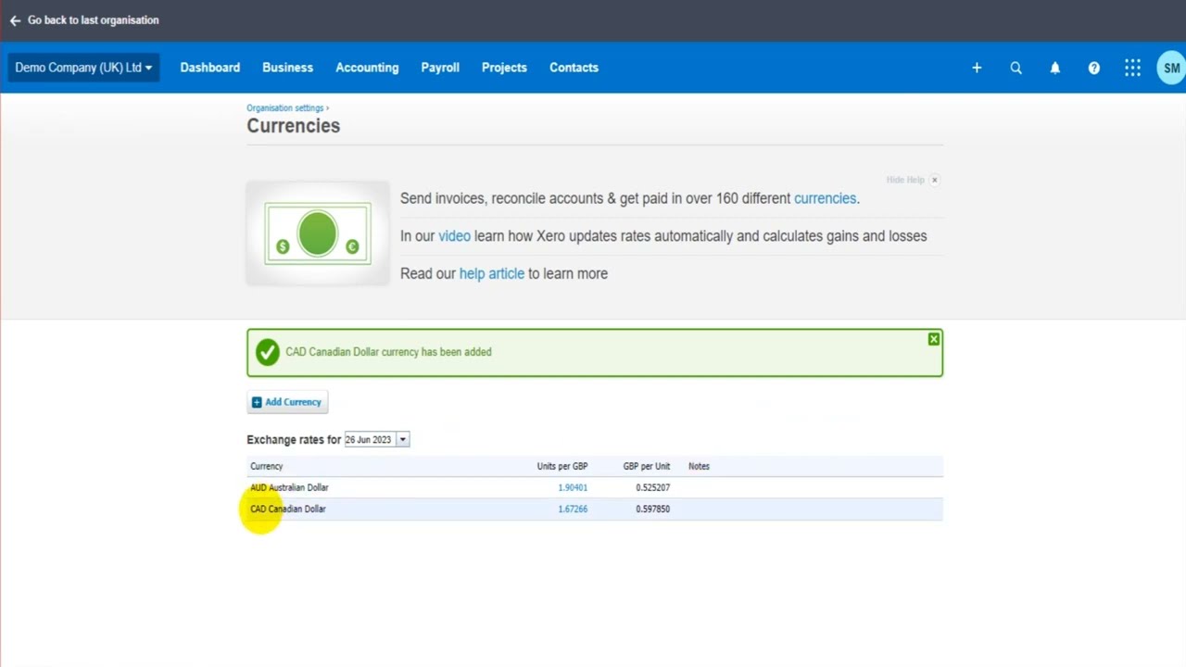Image resolution: width=1186 pixels, height=667 pixels.
Task: Click the green check mark icon
Action: click(x=268, y=352)
